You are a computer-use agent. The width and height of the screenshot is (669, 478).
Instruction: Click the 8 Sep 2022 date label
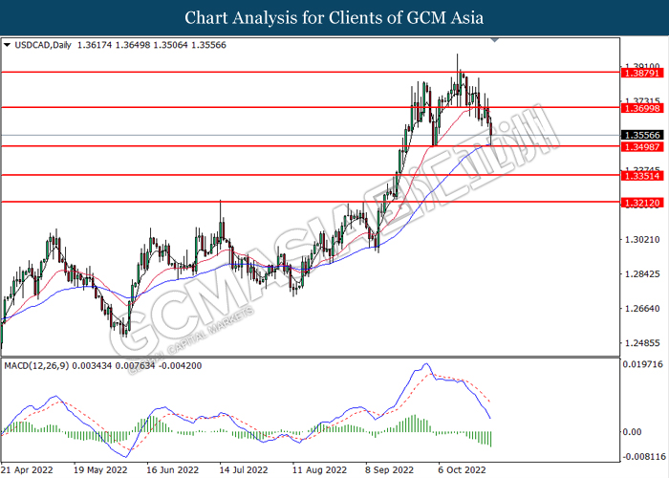click(x=389, y=470)
